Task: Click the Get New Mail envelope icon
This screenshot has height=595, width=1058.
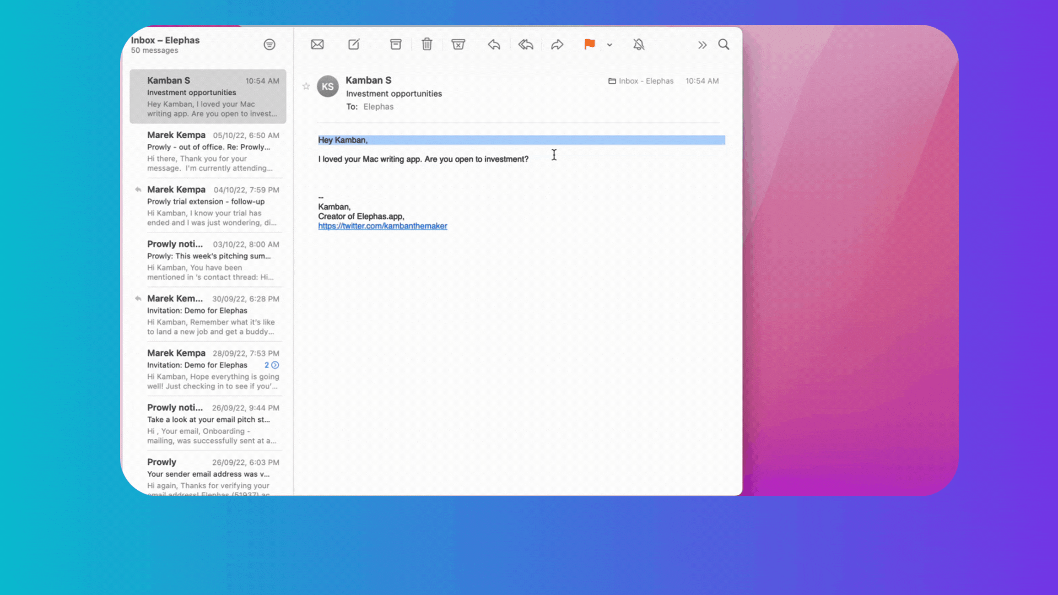Action: pos(317,45)
